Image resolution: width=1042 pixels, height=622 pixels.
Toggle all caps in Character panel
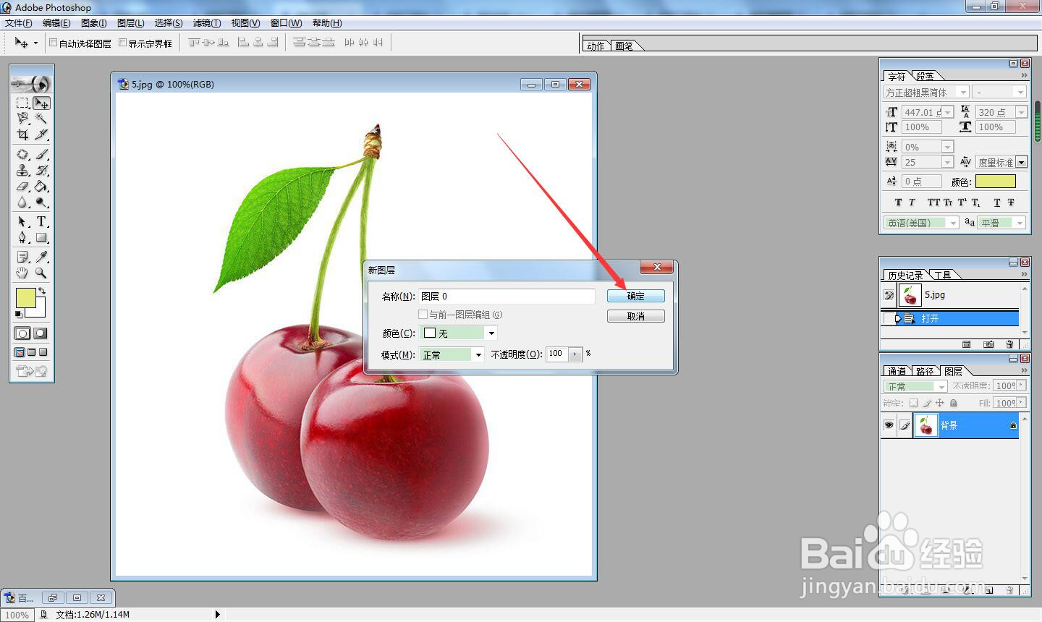933,203
